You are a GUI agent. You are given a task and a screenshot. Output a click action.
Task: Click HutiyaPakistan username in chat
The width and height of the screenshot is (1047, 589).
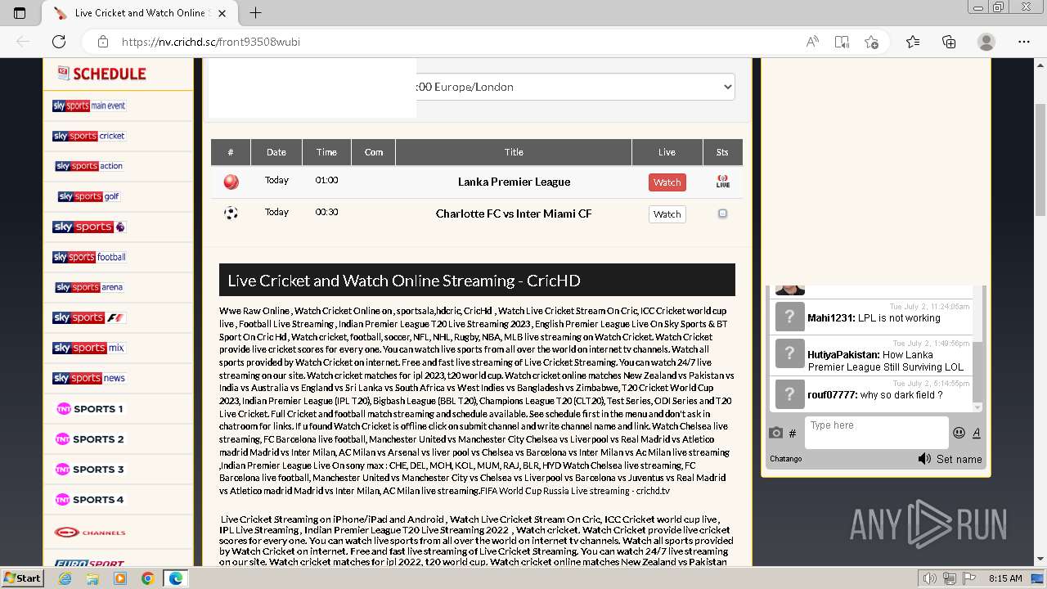pyautogui.click(x=843, y=355)
